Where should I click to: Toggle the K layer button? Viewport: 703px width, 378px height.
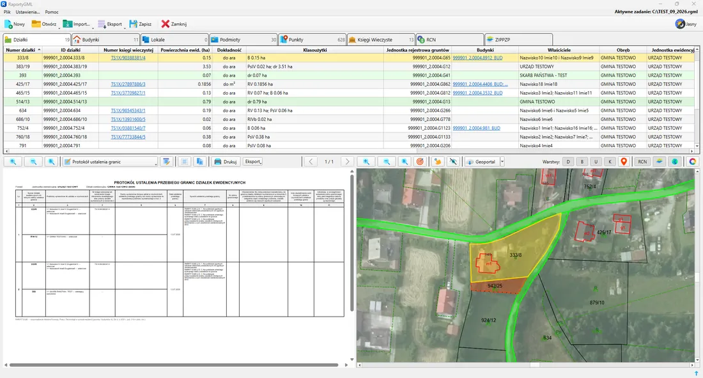pyautogui.click(x=610, y=162)
